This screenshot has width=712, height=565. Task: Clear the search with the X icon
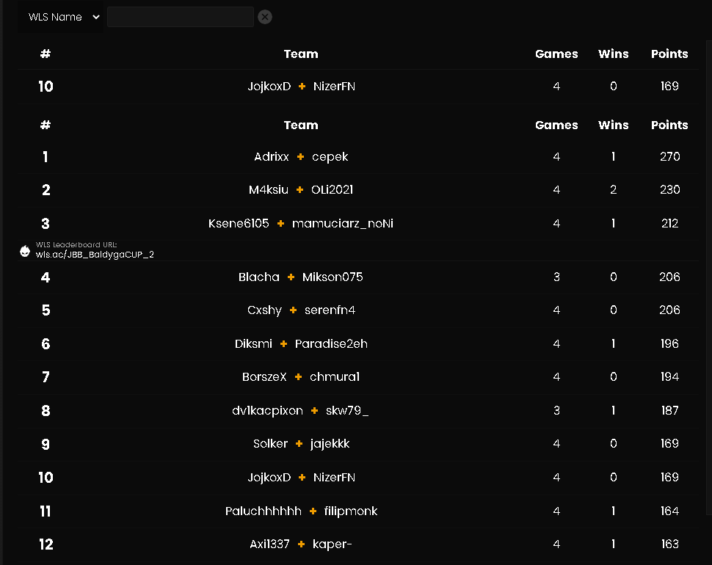(x=265, y=18)
